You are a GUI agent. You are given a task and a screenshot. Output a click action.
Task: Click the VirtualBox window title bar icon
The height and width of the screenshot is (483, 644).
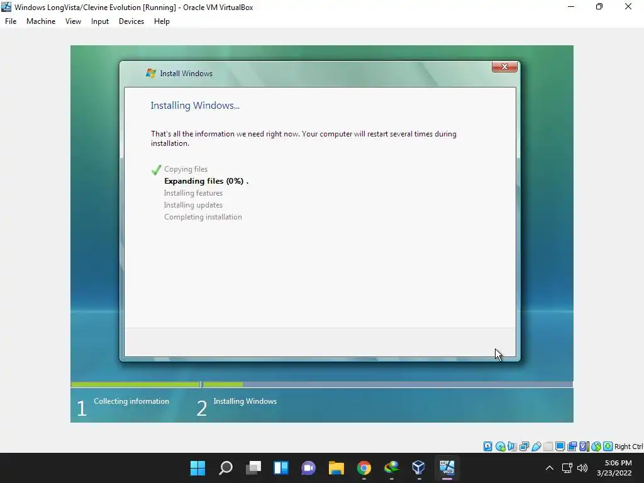[x=6, y=7]
